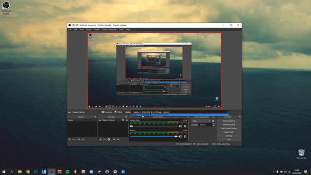Adjust Mic/Aux volume slider
311x175 pixels.
point(154,136)
